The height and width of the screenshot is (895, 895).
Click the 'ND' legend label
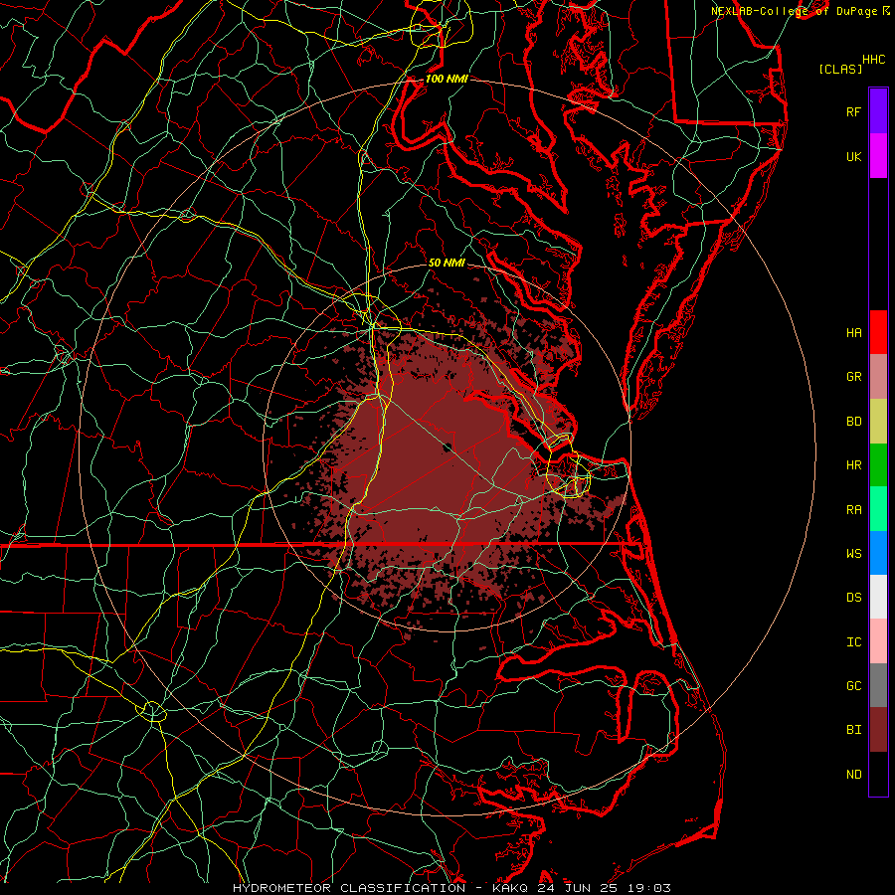(x=853, y=775)
